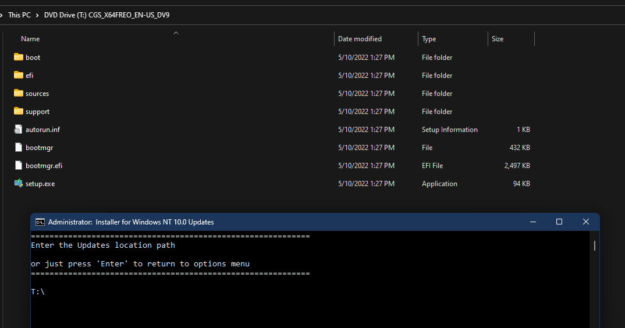The image size is (625, 328).
Task: Click the 1 KB size of autorun.inf
Action: coord(523,130)
